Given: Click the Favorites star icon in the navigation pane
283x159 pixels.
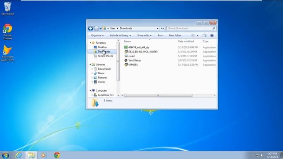Looking at the screenshot, I should click(93, 43).
